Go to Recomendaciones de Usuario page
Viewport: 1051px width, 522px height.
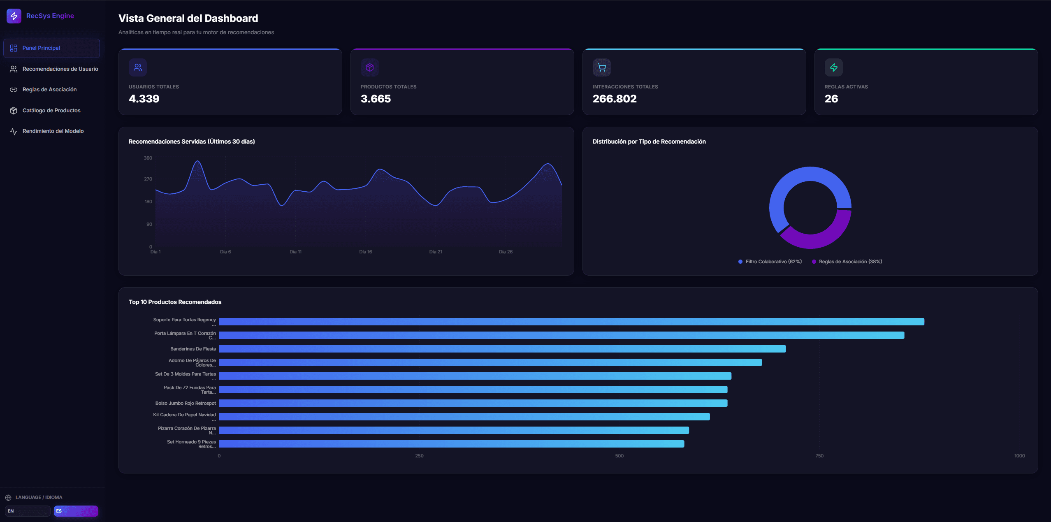pyautogui.click(x=60, y=69)
